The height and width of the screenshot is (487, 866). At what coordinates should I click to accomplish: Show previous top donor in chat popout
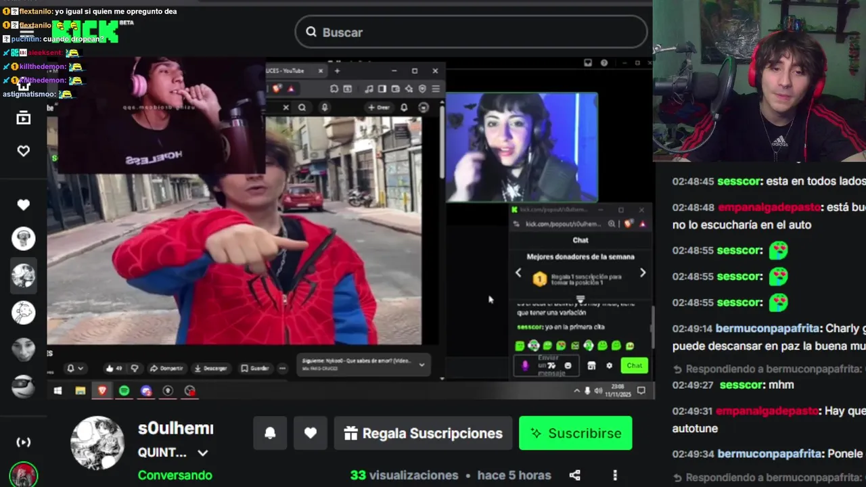click(519, 273)
